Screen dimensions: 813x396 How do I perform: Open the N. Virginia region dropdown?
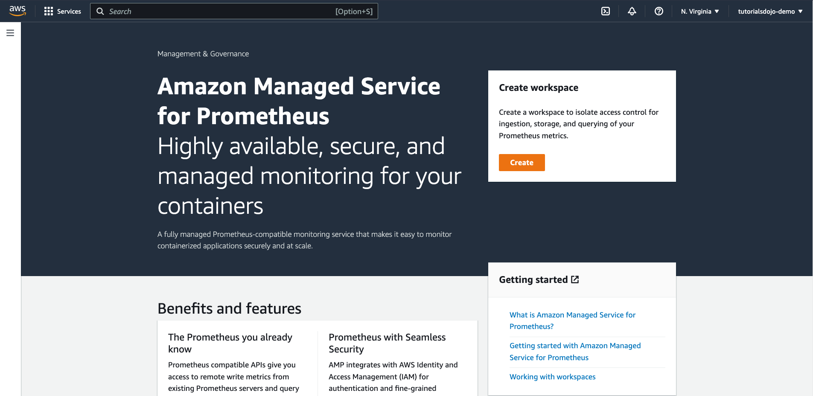[700, 12]
